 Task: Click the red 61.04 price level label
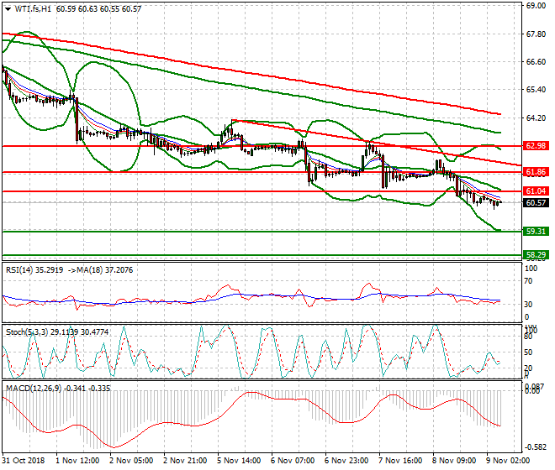tap(536, 191)
